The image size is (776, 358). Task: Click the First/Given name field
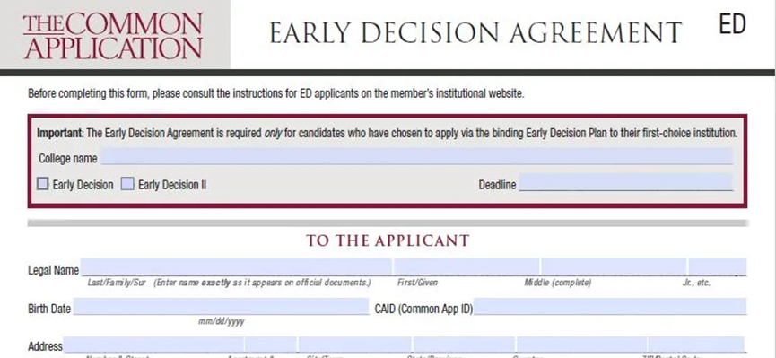point(466,266)
